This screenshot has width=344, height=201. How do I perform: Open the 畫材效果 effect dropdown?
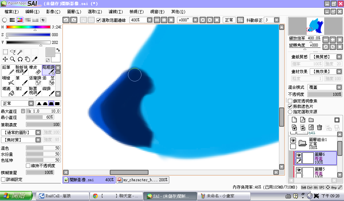[339, 71]
